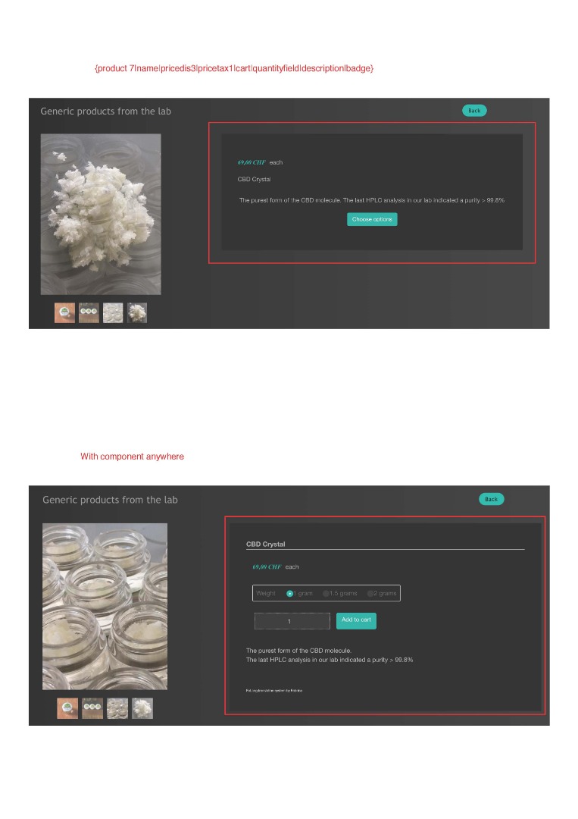The height and width of the screenshot is (819, 578).
Task: Click the Add to cart button
Action: 356,620
